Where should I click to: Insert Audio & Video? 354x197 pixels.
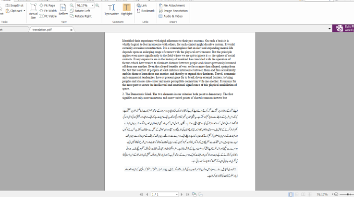(x=170, y=16)
